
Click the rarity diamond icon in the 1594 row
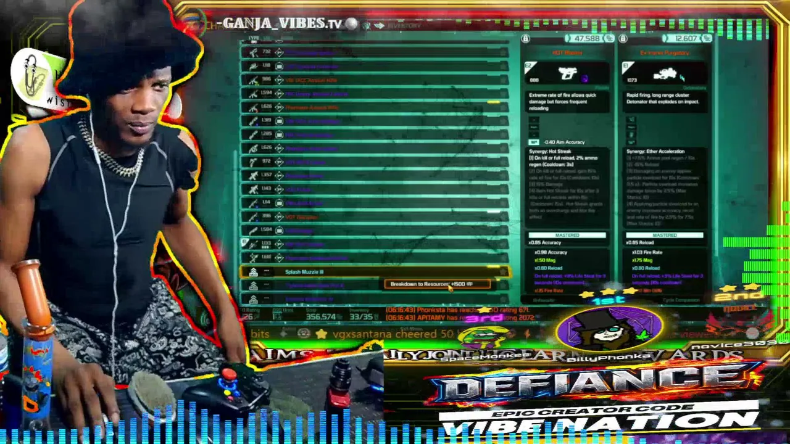pos(279,94)
